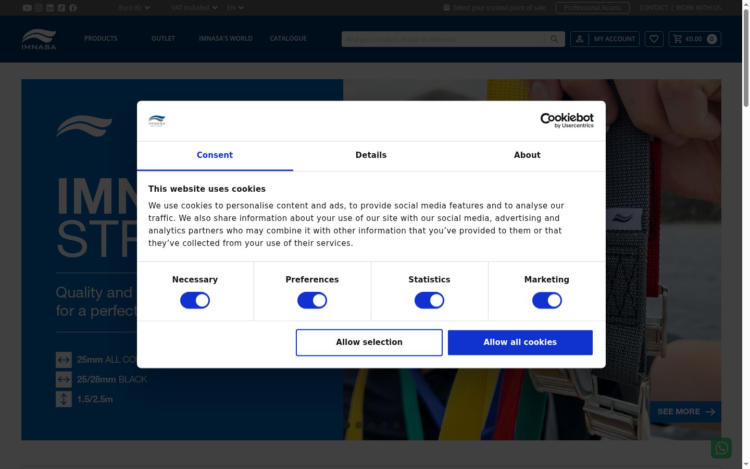Open the LinkedIn social icon

tap(50, 8)
